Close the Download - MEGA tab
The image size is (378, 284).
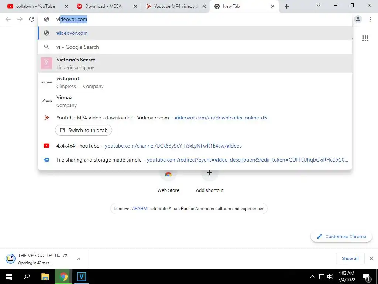pos(135,6)
